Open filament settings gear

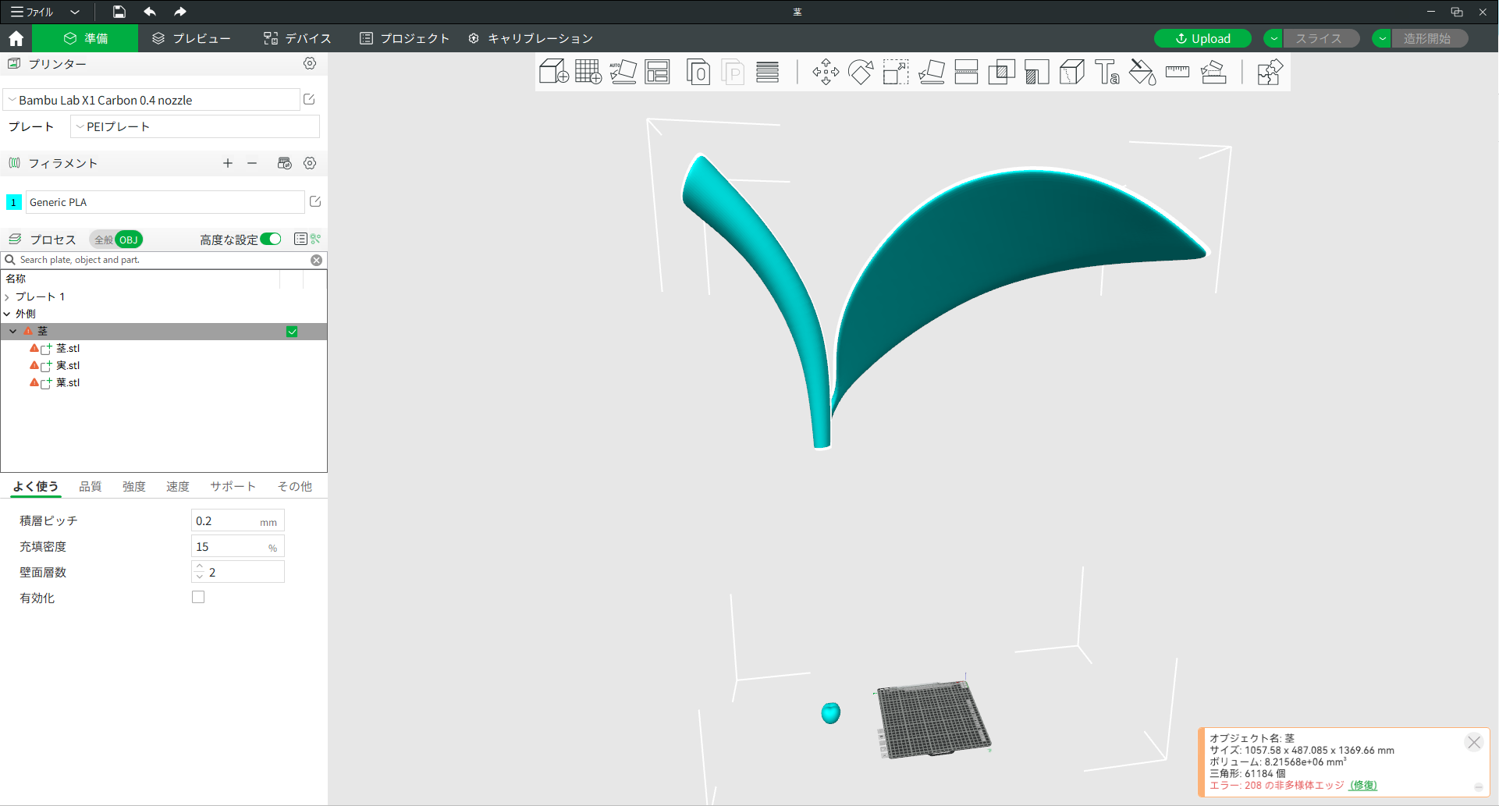[310, 163]
